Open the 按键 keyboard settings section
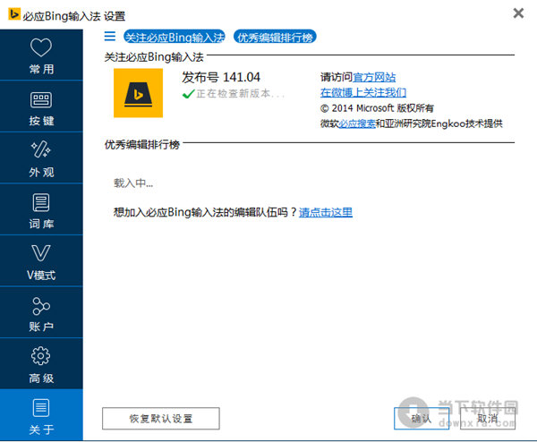The image size is (537, 442). click(41, 106)
